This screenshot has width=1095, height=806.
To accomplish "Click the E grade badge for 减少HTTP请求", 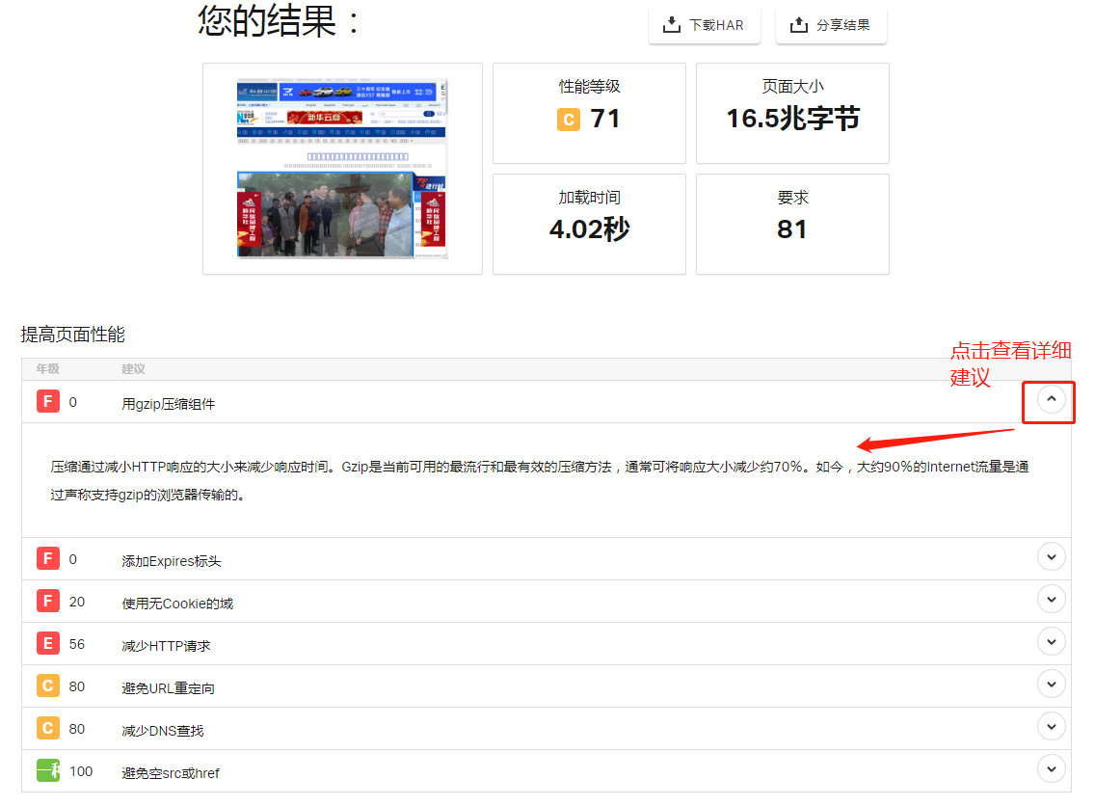I will [x=48, y=644].
